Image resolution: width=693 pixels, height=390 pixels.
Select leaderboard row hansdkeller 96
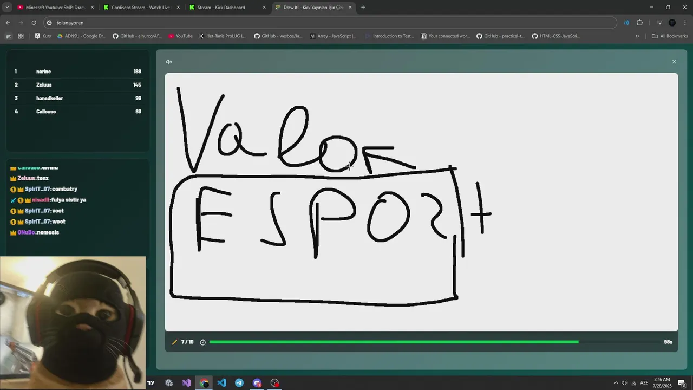click(78, 98)
